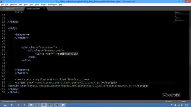Open the Find menu
This screenshot has height=107, width=191.
[20, 5]
